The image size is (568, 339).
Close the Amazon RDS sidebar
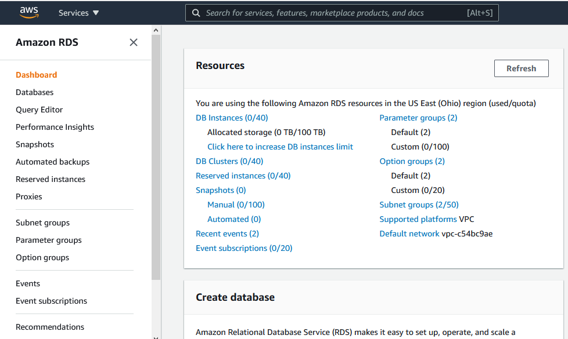click(134, 42)
